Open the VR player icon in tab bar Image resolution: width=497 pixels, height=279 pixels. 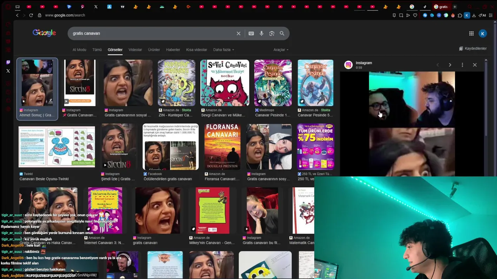[x=17, y=7]
